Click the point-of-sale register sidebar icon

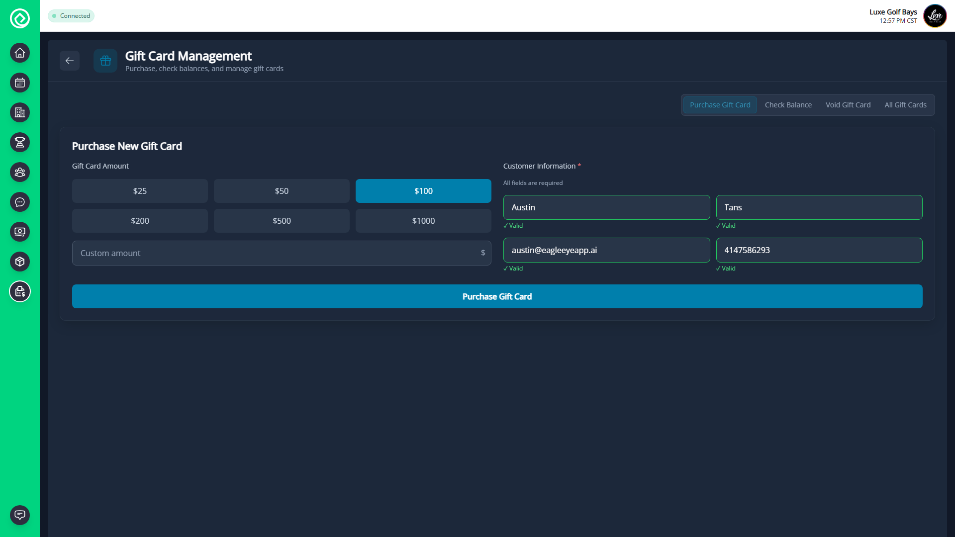[x=20, y=291]
